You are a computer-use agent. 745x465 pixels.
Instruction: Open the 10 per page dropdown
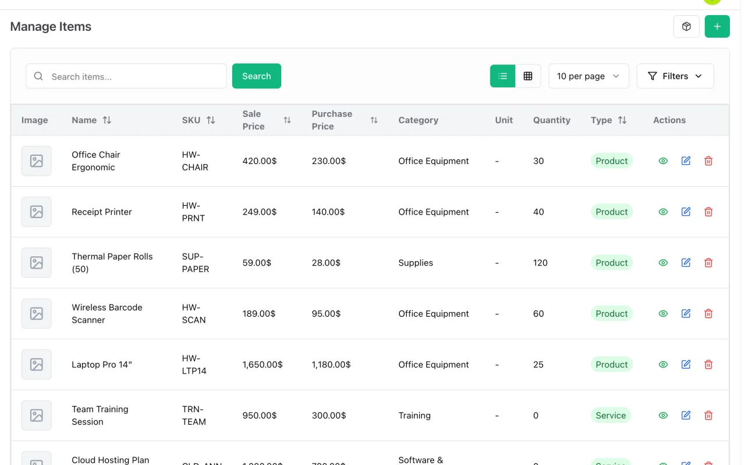(588, 76)
